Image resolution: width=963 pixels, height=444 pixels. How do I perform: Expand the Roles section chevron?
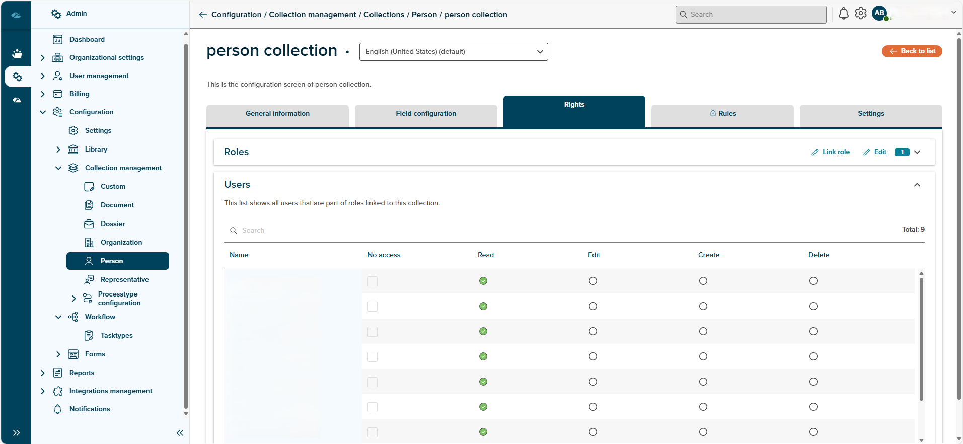917,152
